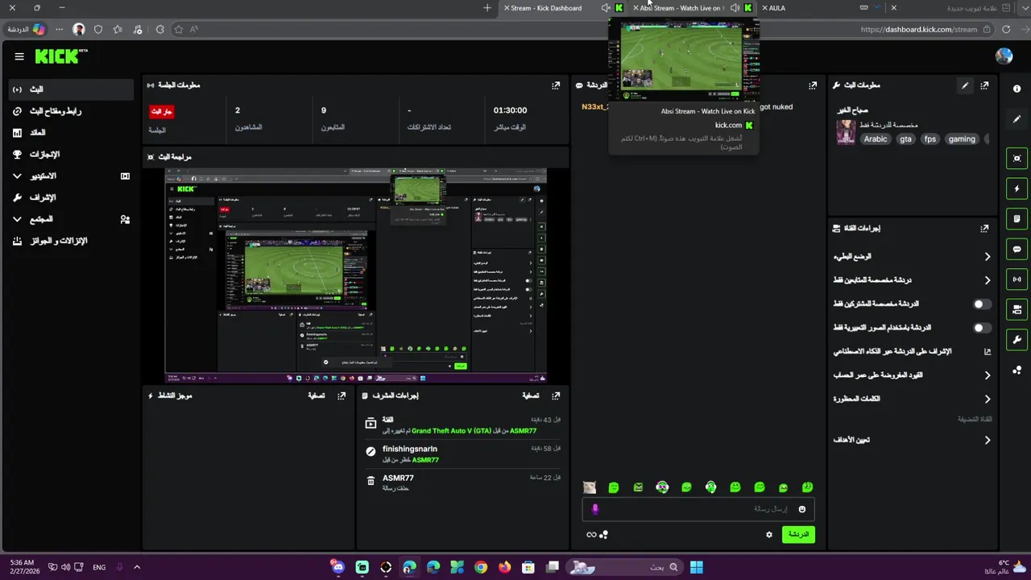Open chat settings gear icon

[x=769, y=535]
